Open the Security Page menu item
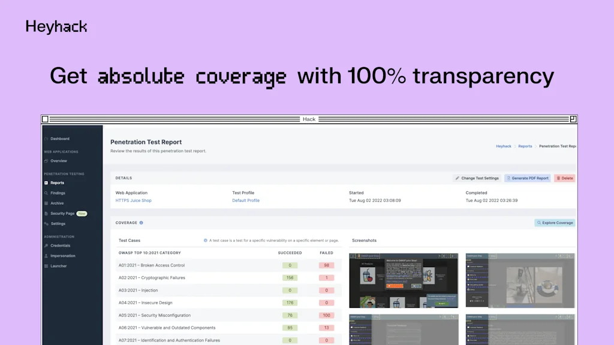Viewport: 614px width, 345px height. [62, 214]
